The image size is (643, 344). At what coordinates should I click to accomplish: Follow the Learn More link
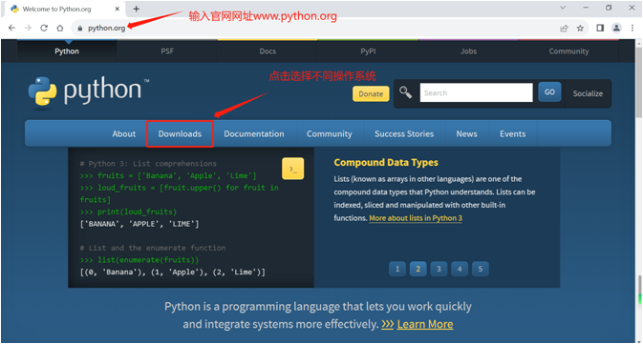[425, 324]
